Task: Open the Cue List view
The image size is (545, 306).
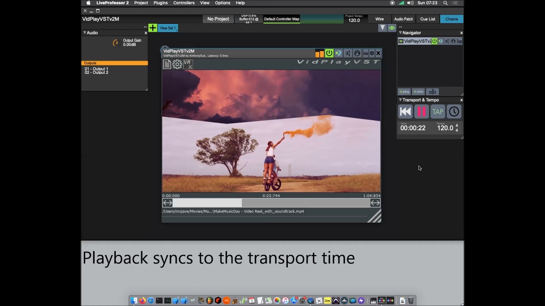Action: (x=427, y=19)
